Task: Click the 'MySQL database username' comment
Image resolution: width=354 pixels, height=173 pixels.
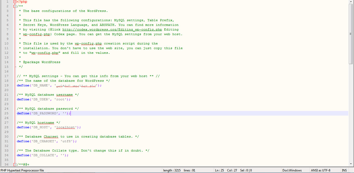Action: (48, 95)
